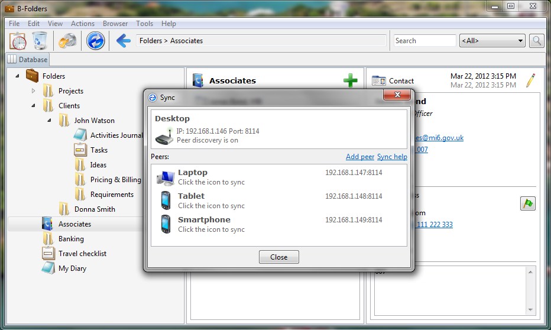Open the Actions menu
This screenshot has height=330, width=551.
(x=83, y=24)
